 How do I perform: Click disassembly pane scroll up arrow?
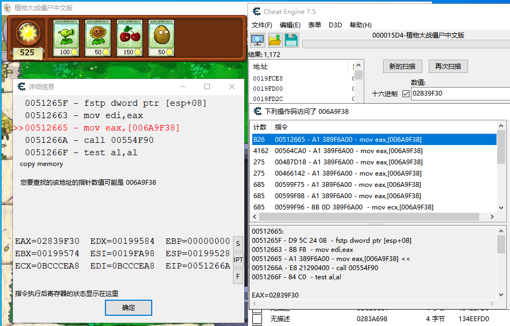pos(501,231)
